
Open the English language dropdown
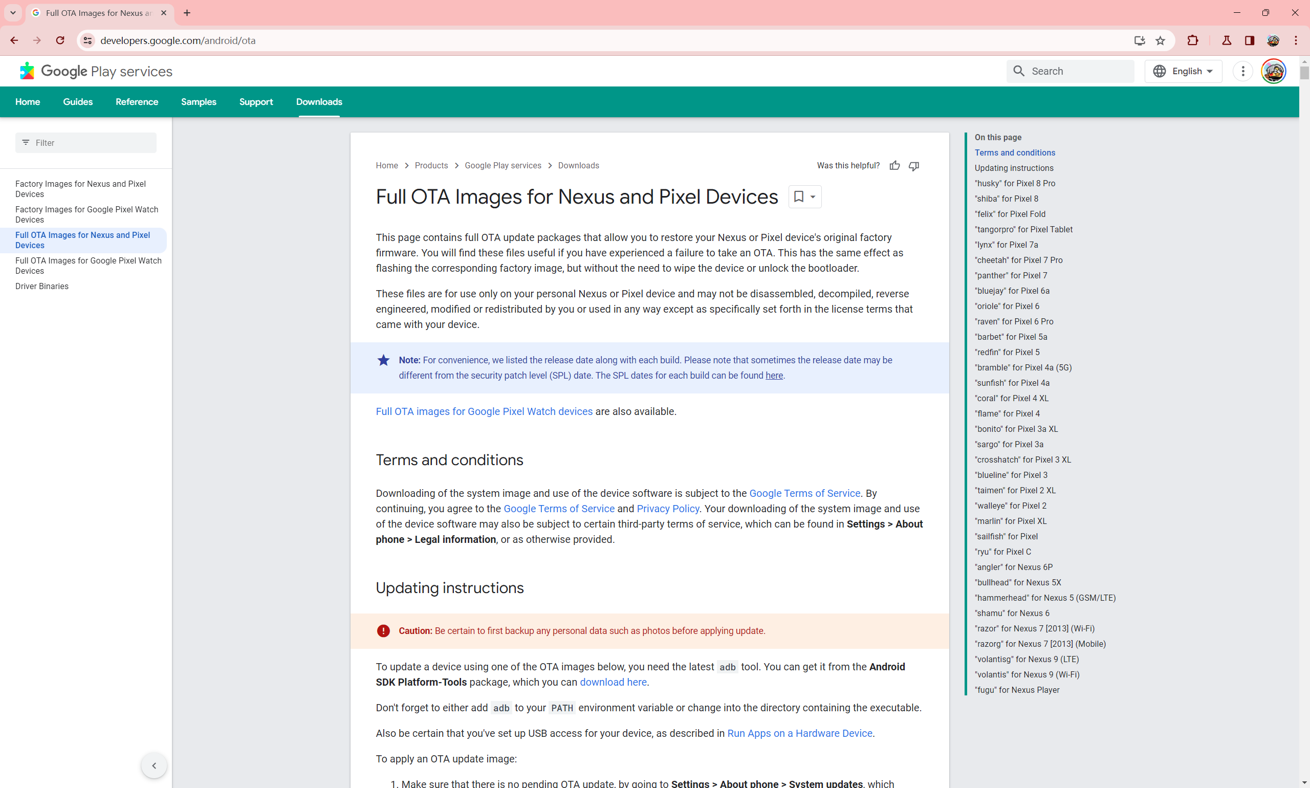tap(1183, 71)
